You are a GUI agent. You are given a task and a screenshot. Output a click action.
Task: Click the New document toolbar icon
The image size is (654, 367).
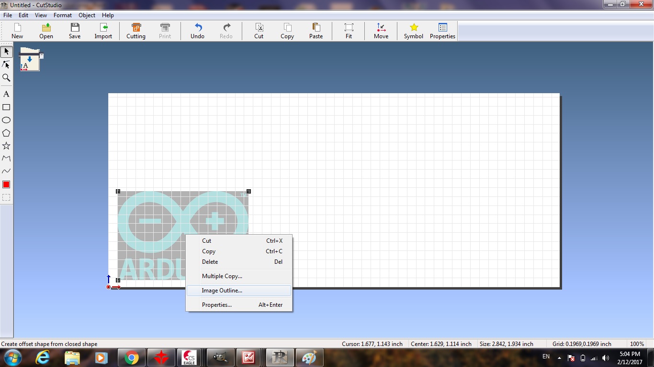click(x=17, y=31)
